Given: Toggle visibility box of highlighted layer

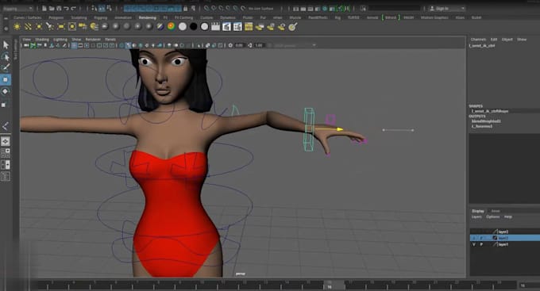Looking at the screenshot, I should (474, 238).
